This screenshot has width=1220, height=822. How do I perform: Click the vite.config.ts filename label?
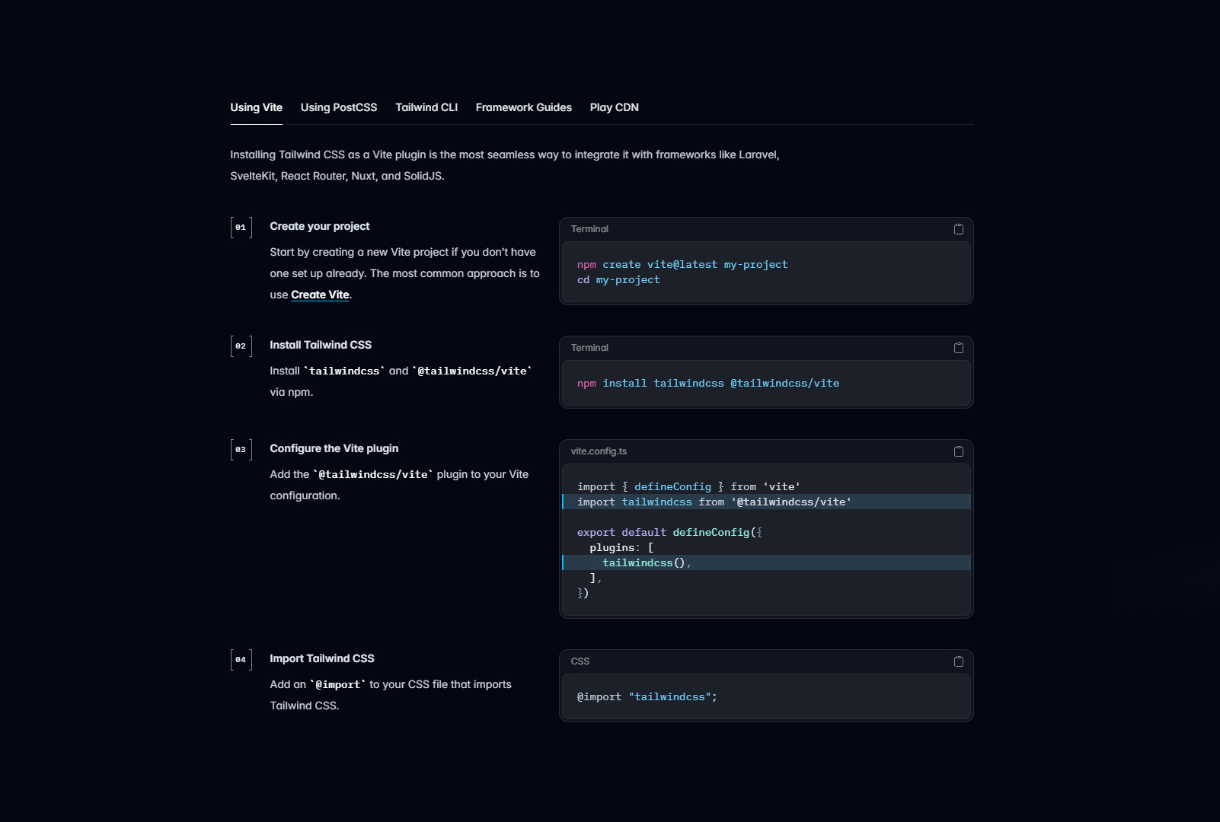(x=599, y=451)
